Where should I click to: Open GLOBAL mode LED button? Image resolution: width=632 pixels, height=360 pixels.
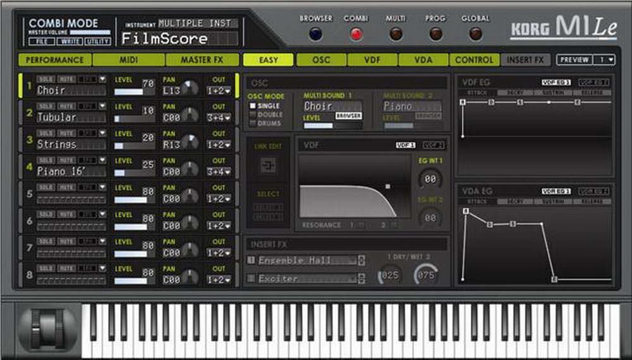[x=476, y=34]
